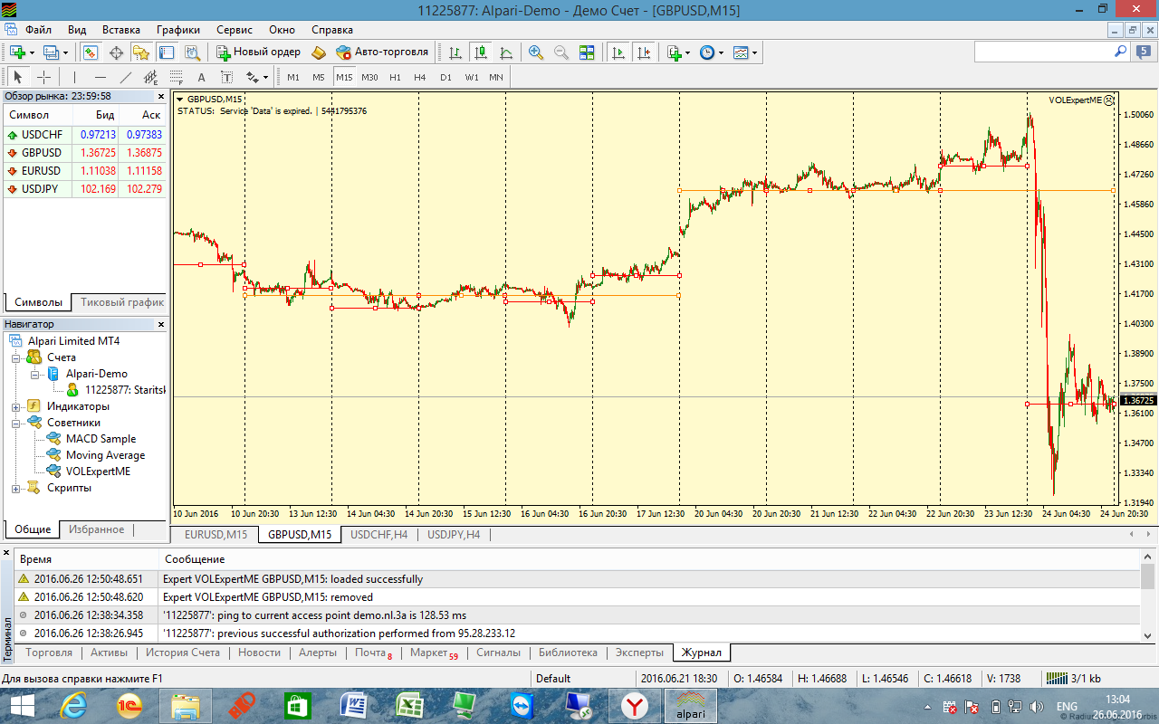The width and height of the screenshot is (1159, 724).
Task: Open the Strategy Tester icon
Action: click(x=192, y=52)
